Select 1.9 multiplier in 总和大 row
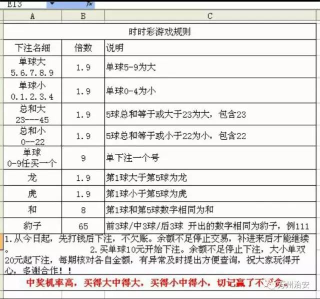Viewport: 320px width, 299px height. click(x=83, y=114)
